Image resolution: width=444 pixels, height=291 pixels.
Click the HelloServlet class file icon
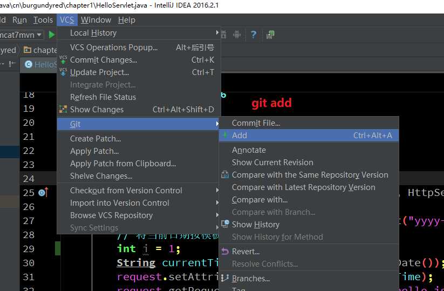point(28,64)
